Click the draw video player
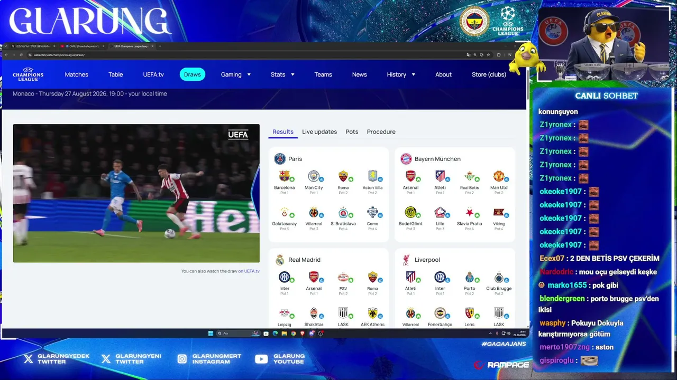The image size is (677, 380). pyautogui.click(x=136, y=193)
